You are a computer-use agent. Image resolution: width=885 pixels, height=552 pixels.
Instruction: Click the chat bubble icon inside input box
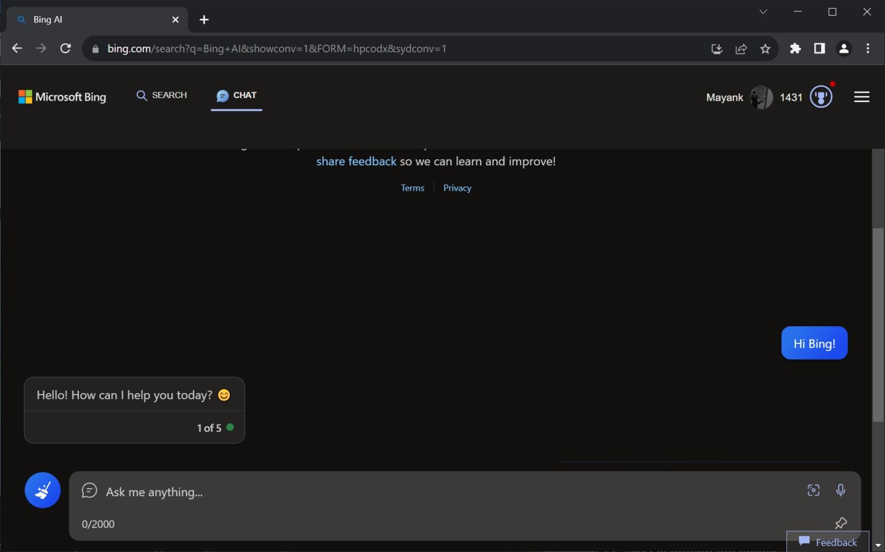coord(89,491)
